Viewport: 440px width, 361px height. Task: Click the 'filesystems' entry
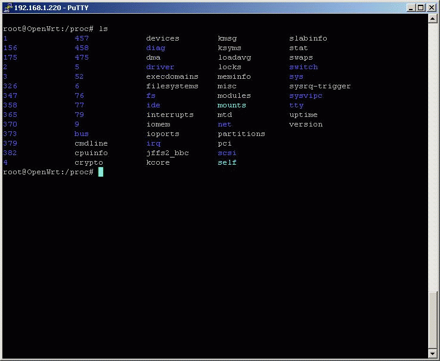tap(172, 86)
